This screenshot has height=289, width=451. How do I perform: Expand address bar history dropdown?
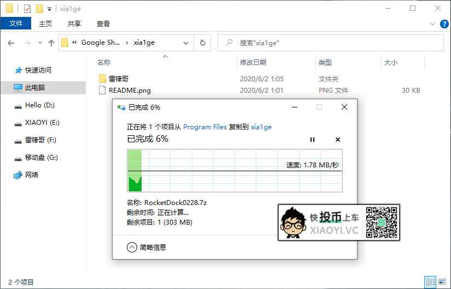(x=186, y=43)
